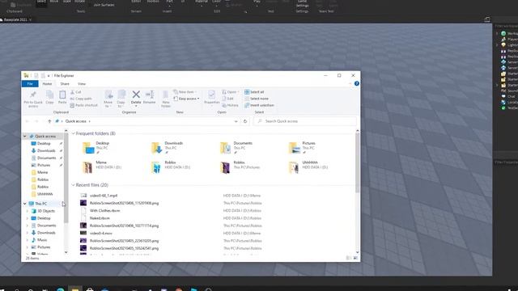Click Move to in Organize group

(x=108, y=99)
